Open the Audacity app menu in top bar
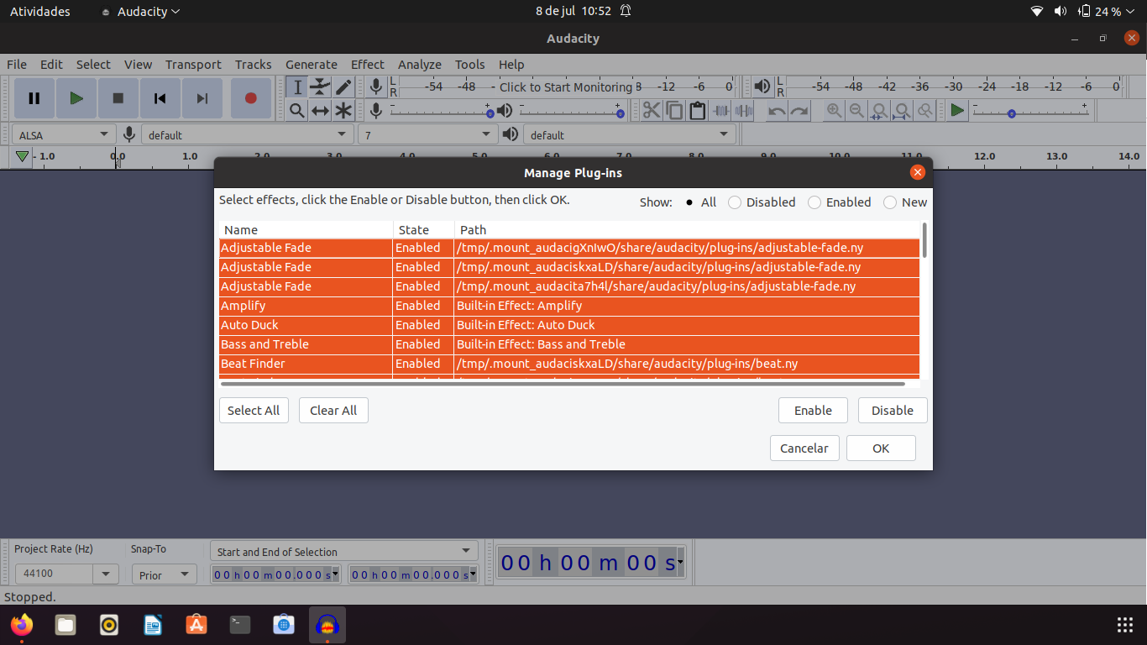The image size is (1147, 645). click(x=139, y=12)
